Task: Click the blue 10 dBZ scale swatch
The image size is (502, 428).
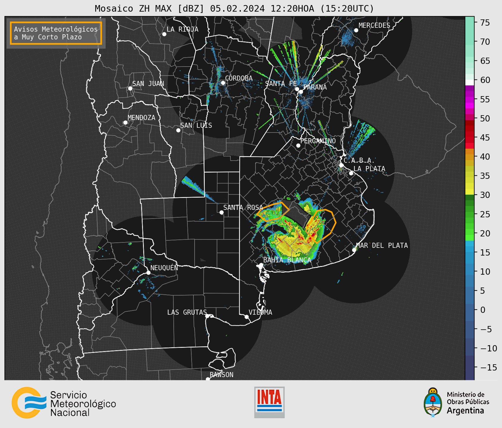Action: pyautogui.click(x=470, y=271)
